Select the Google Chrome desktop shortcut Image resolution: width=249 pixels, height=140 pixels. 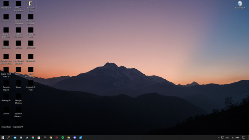[18, 99]
